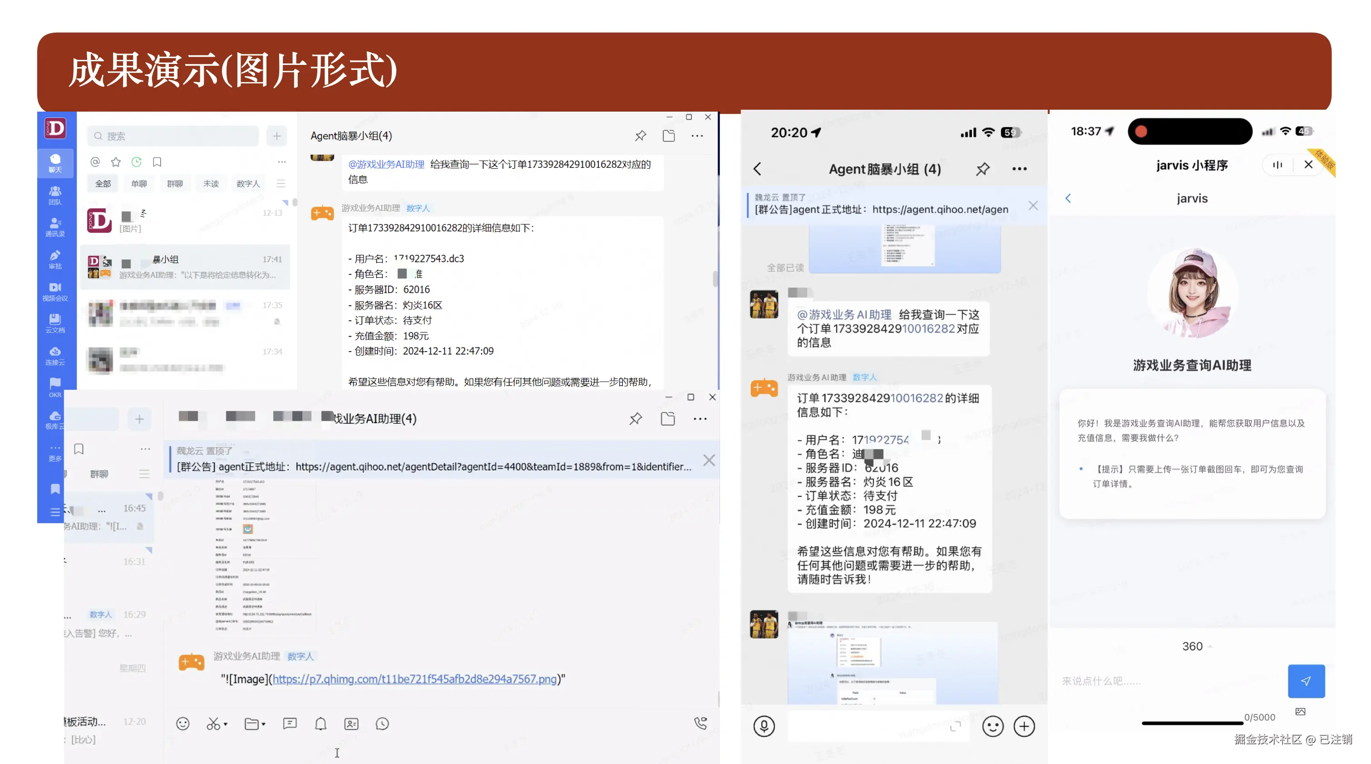Open the three-dot menu in Agent脑暴小组 header
Screen dimensions: 1371x764
(x=697, y=136)
